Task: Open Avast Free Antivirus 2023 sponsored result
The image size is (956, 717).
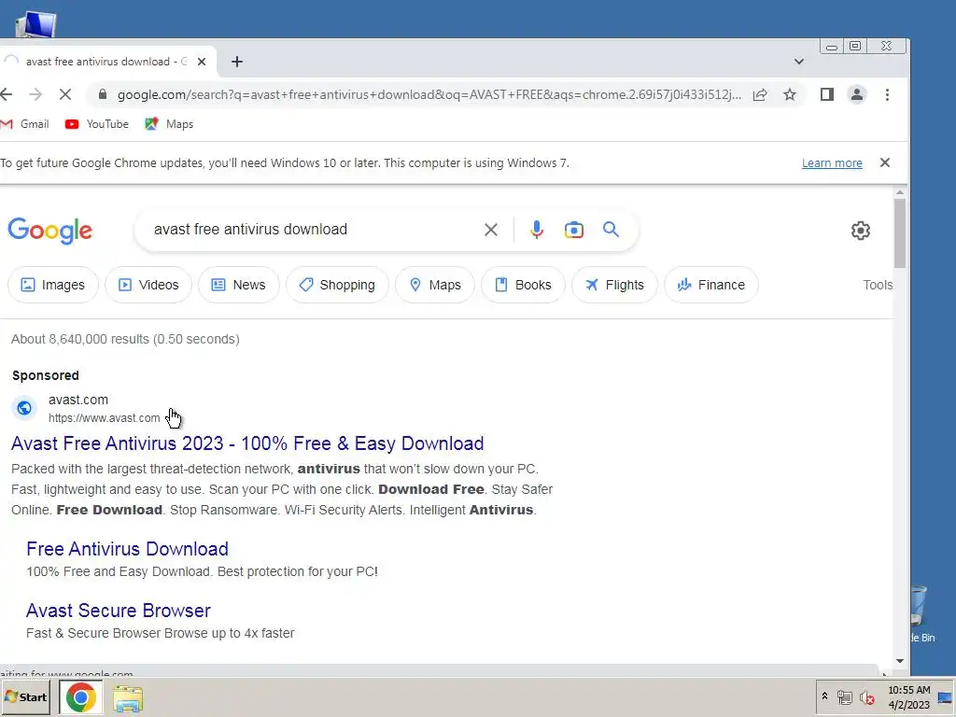Action: point(247,443)
